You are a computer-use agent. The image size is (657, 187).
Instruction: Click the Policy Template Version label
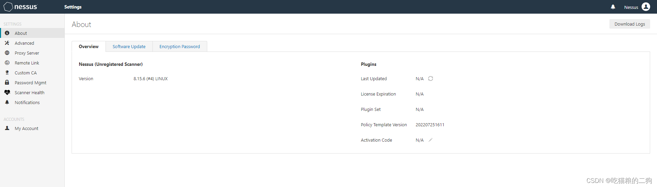pos(384,125)
